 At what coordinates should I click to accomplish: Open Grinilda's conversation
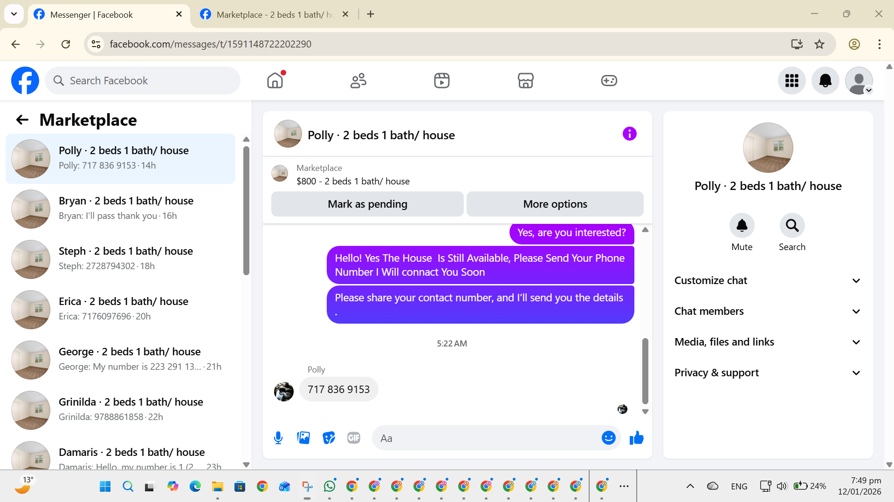point(120,410)
